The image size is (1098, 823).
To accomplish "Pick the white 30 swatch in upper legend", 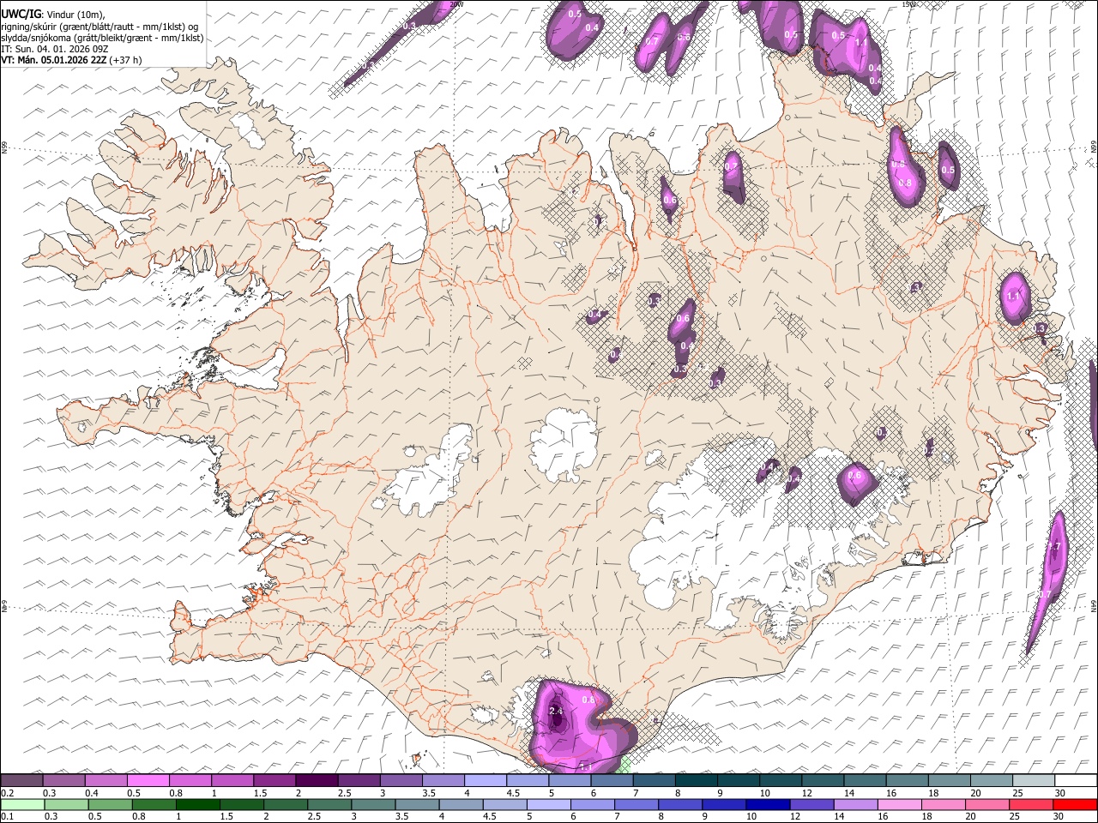I will pyautogui.click(x=1075, y=781).
